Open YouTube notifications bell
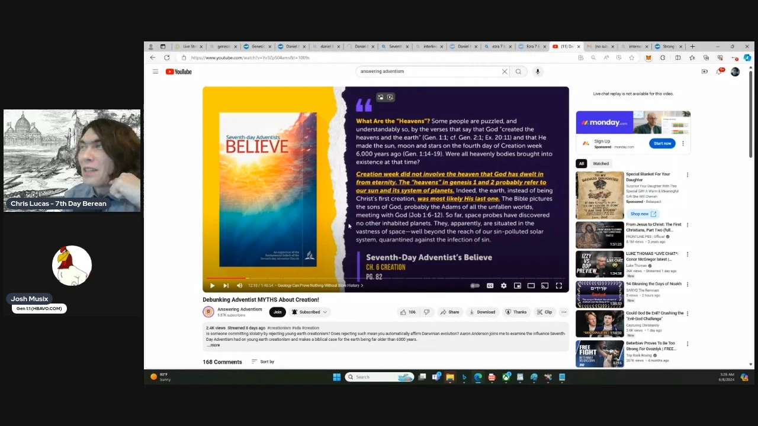This screenshot has height=426, width=758. [x=720, y=72]
